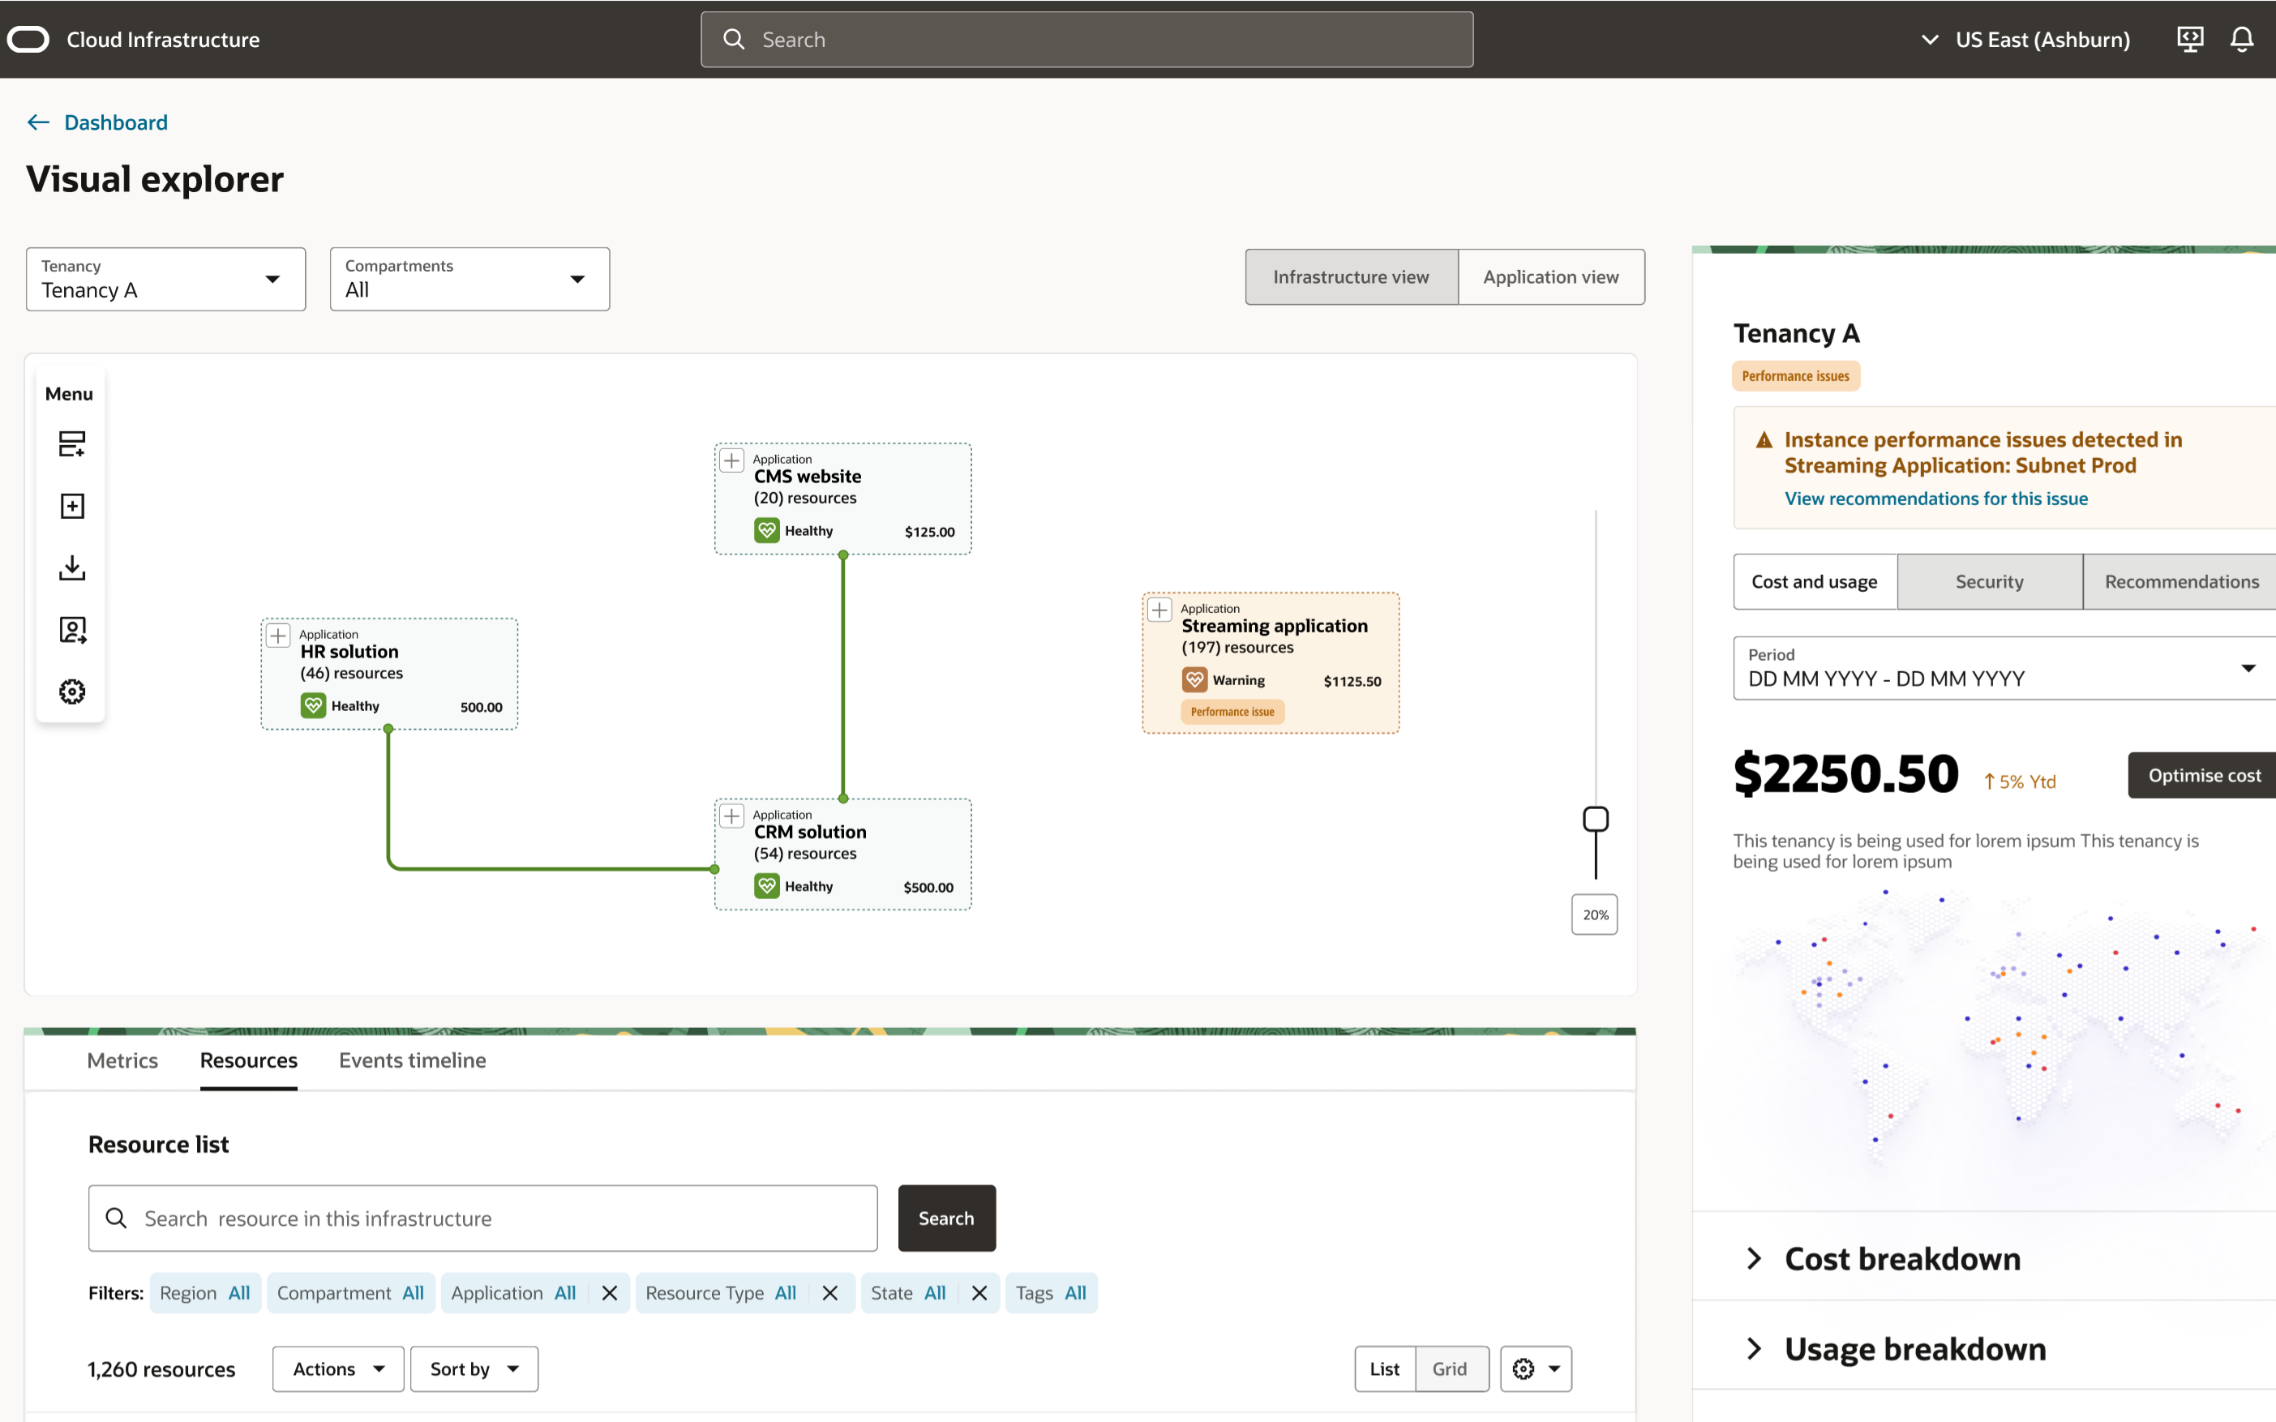Select the download icon in the Menu panel

[71, 568]
